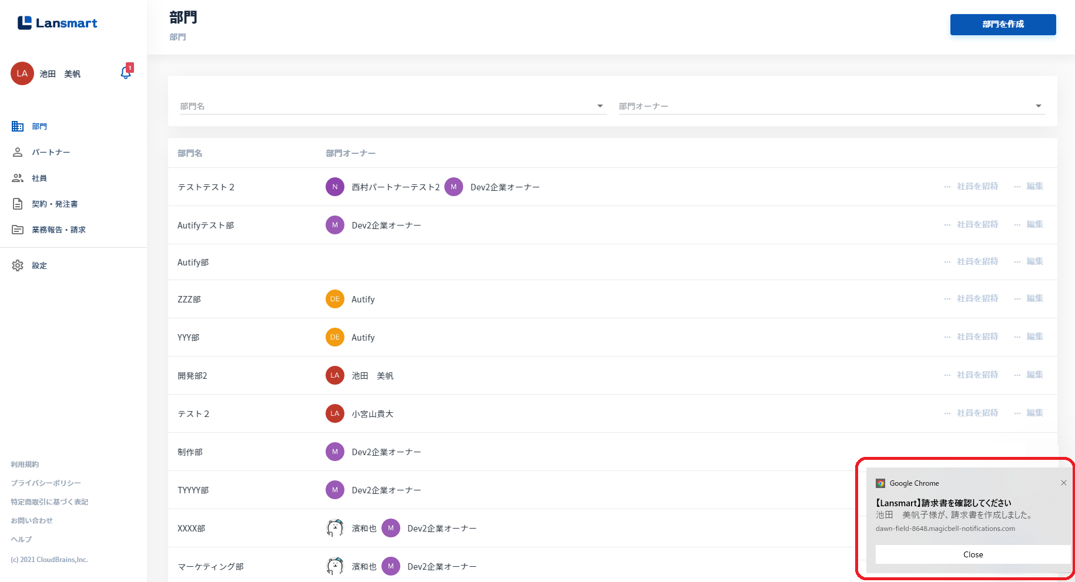Open 社員 people icon in sidebar
Image resolution: width=1075 pixels, height=582 pixels.
click(18, 178)
